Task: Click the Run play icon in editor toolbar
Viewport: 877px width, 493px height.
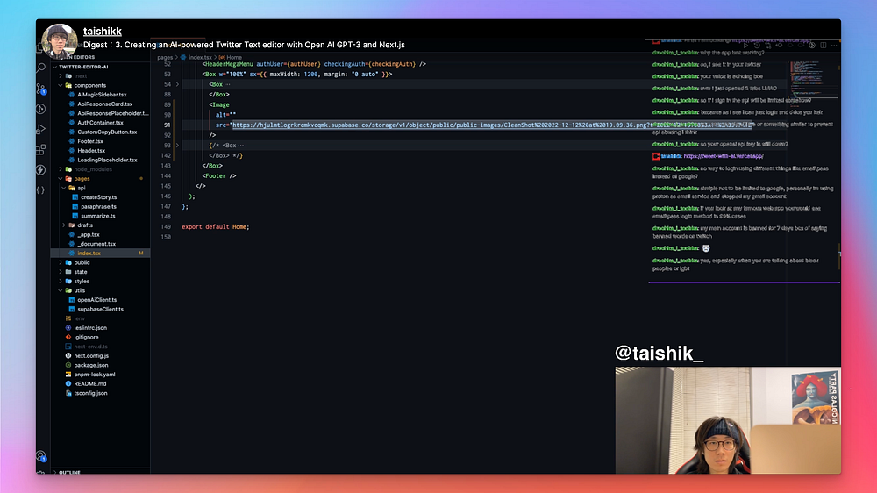Action: coord(745,46)
